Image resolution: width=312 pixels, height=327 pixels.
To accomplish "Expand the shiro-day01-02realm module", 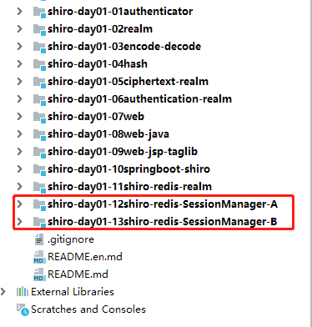I will 19,29.
